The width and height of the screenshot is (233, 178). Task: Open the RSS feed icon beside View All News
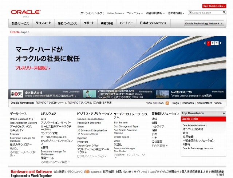pos(167,103)
